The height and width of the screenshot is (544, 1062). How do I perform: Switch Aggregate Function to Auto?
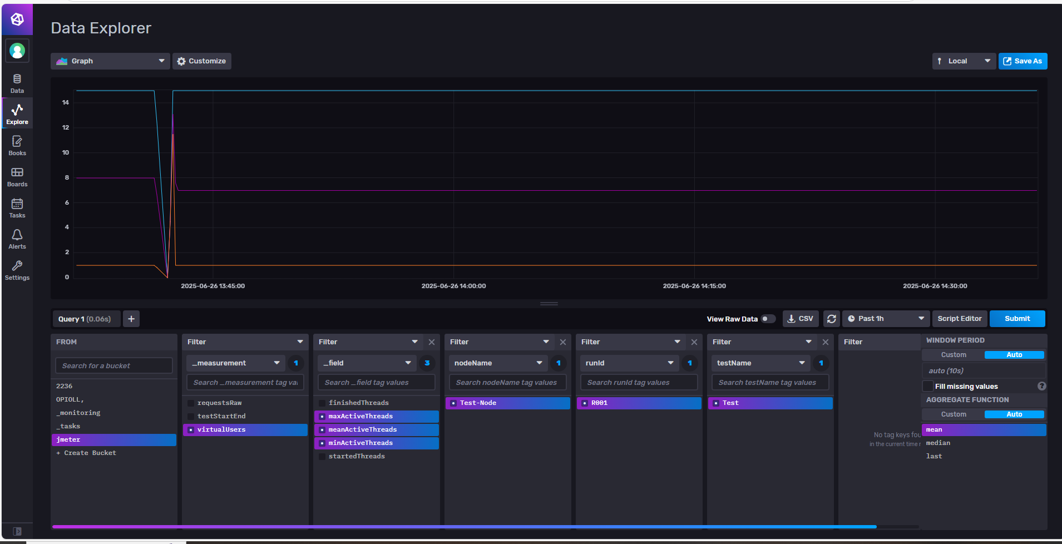click(x=1014, y=414)
